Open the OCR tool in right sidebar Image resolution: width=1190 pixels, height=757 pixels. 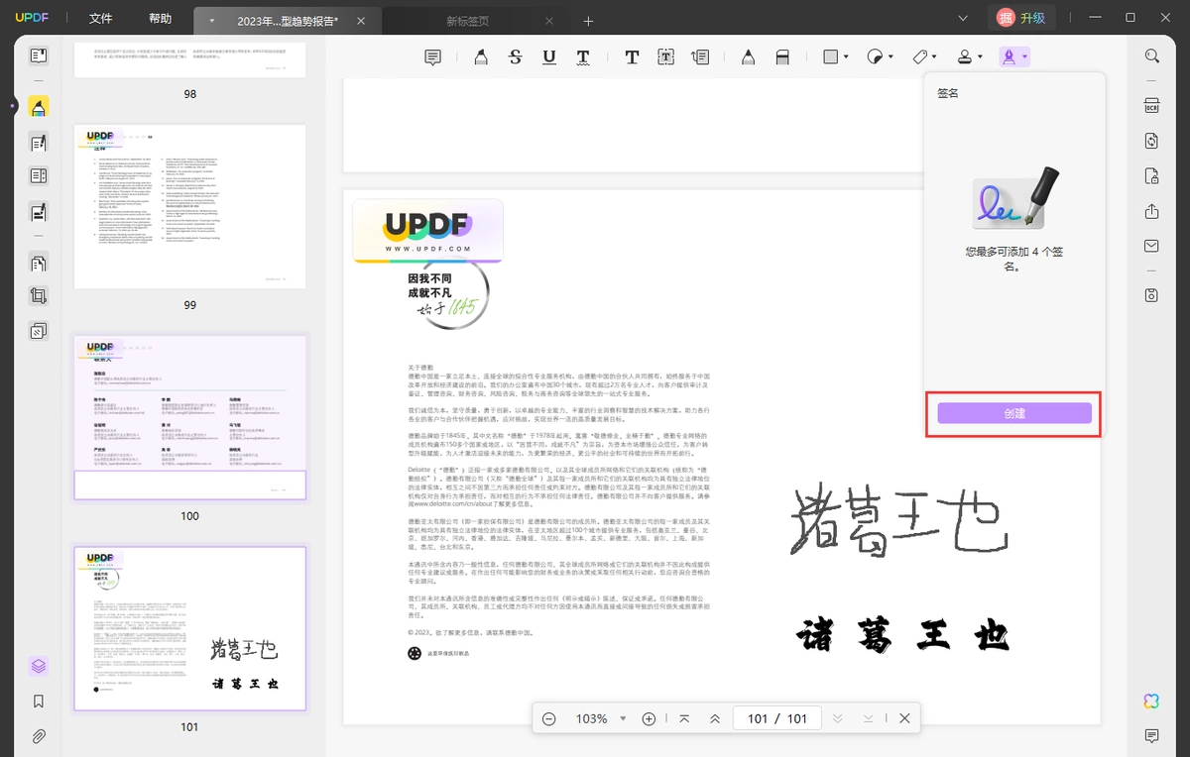[1151, 106]
